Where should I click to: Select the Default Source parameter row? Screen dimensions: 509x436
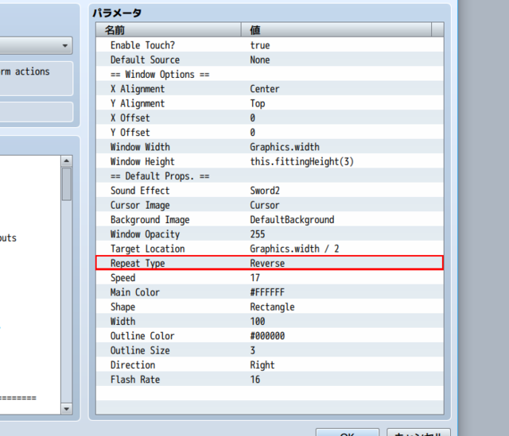click(270, 60)
